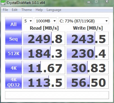114x103 pixels.
Task: Close the CrystalDiskMark window
Action: pos(107,2)
